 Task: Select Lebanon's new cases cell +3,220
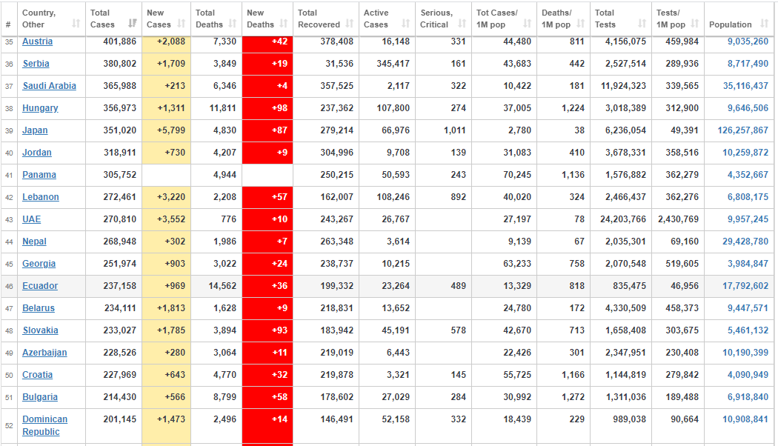pos(166,197)
